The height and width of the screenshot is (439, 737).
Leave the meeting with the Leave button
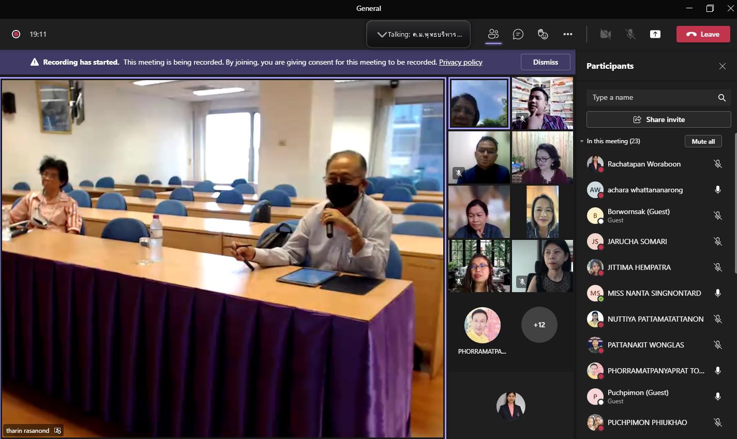tap(703, 34)
